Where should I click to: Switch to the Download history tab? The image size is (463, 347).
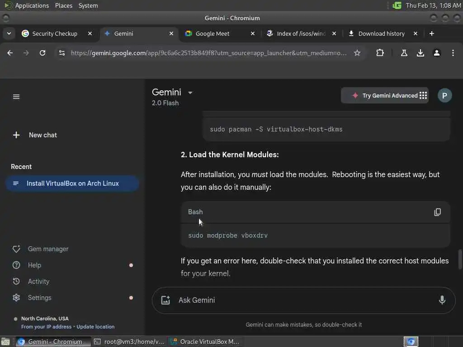tap(381, 33)
